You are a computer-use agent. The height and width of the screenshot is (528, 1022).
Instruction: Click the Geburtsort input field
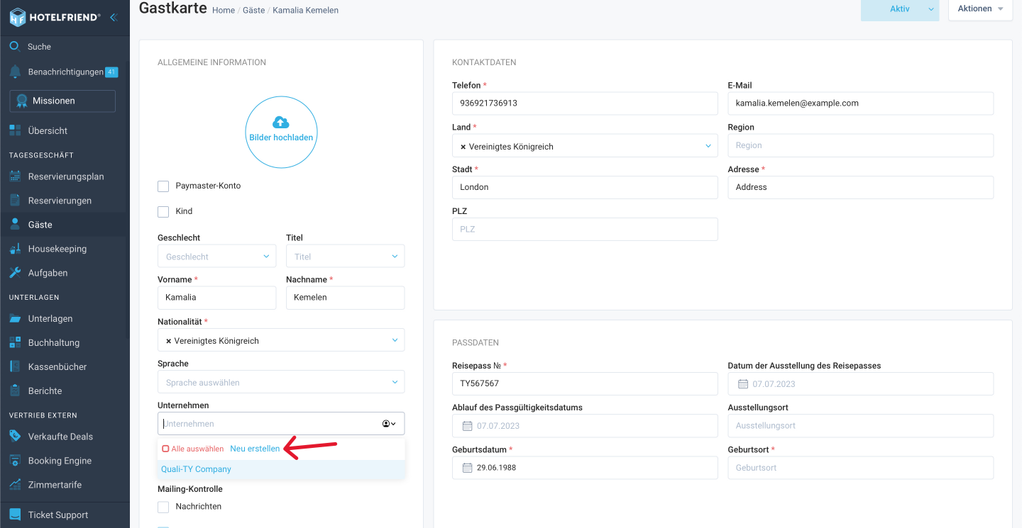coord(860,468)
